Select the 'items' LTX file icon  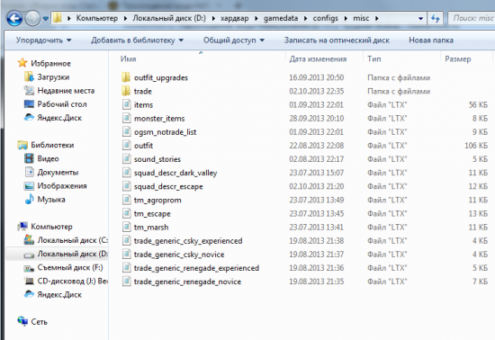[126, 104]
